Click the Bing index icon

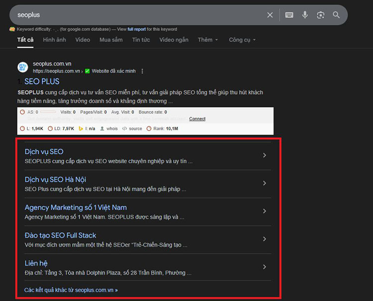[81, 129]
